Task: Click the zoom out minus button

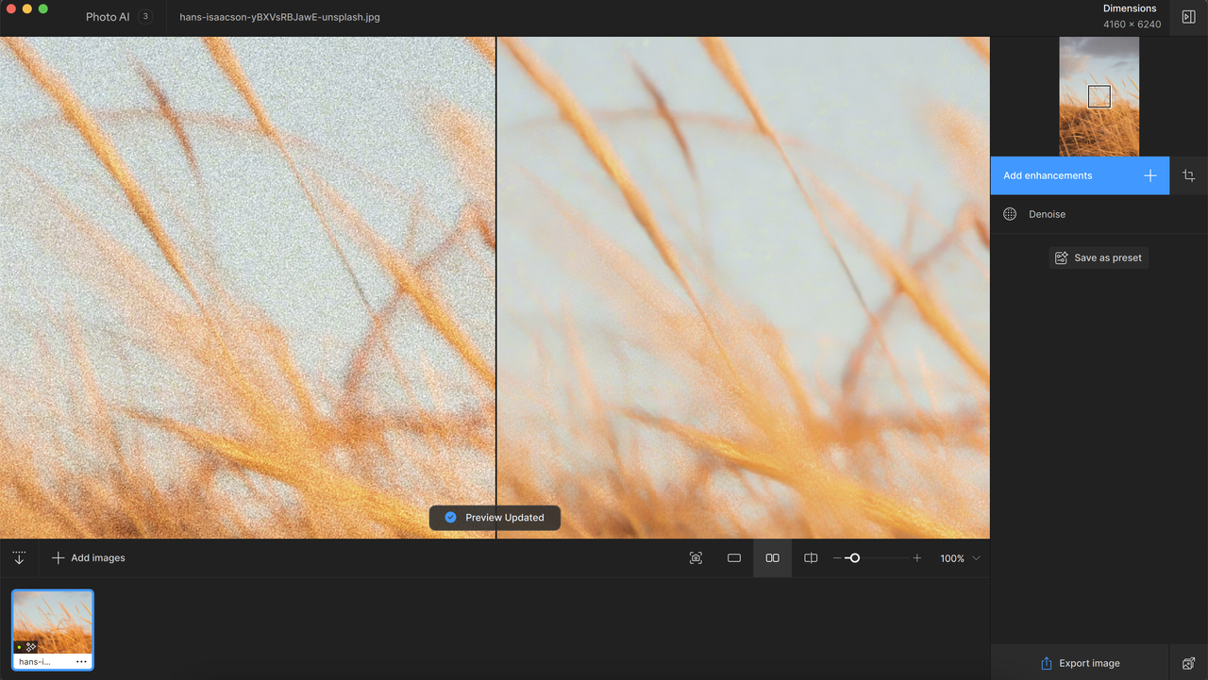Action: pyautogui.click(x=837, y=558)
